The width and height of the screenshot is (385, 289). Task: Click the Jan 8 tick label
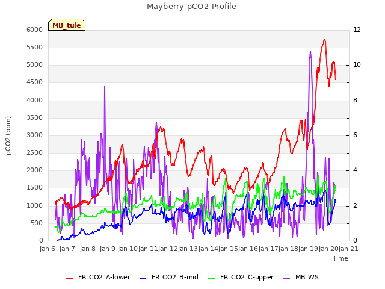click(87, 249)
